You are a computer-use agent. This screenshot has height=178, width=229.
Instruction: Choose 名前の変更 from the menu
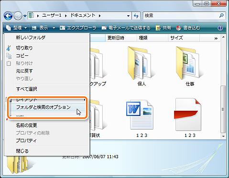[x=47, y=126]
